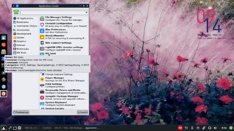234x131 pixels.
Task: Click the Power Manager lightning icon
Action: click(42, 79)
